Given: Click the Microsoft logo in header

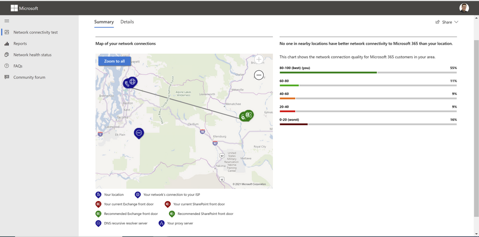Looking at the screenshot, I should pyautogui.click(x=14, y=8).
